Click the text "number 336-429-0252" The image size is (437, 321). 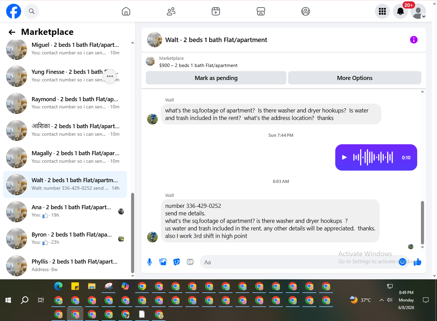tap(193, 206)
